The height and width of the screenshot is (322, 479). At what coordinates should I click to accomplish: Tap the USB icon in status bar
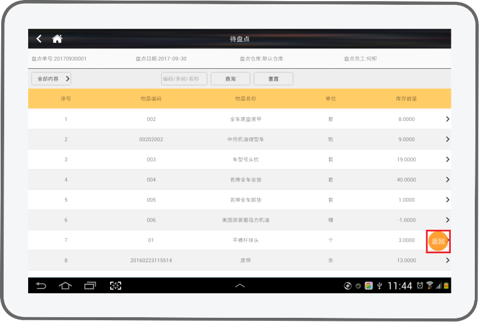click(x=379, y=285)
